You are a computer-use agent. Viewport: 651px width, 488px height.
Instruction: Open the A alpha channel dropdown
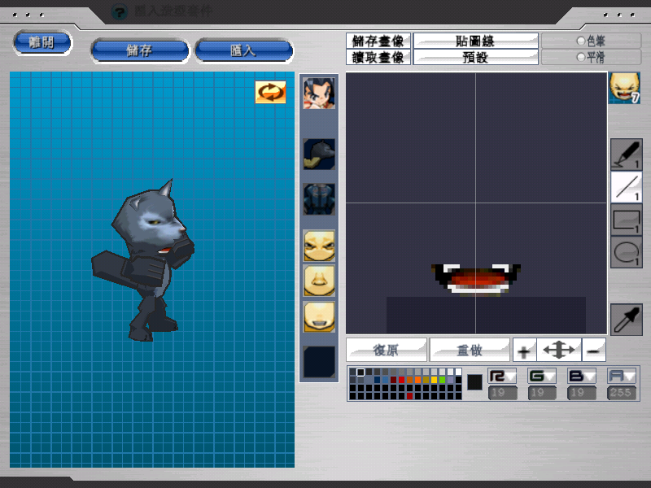[x=621, y=376]
